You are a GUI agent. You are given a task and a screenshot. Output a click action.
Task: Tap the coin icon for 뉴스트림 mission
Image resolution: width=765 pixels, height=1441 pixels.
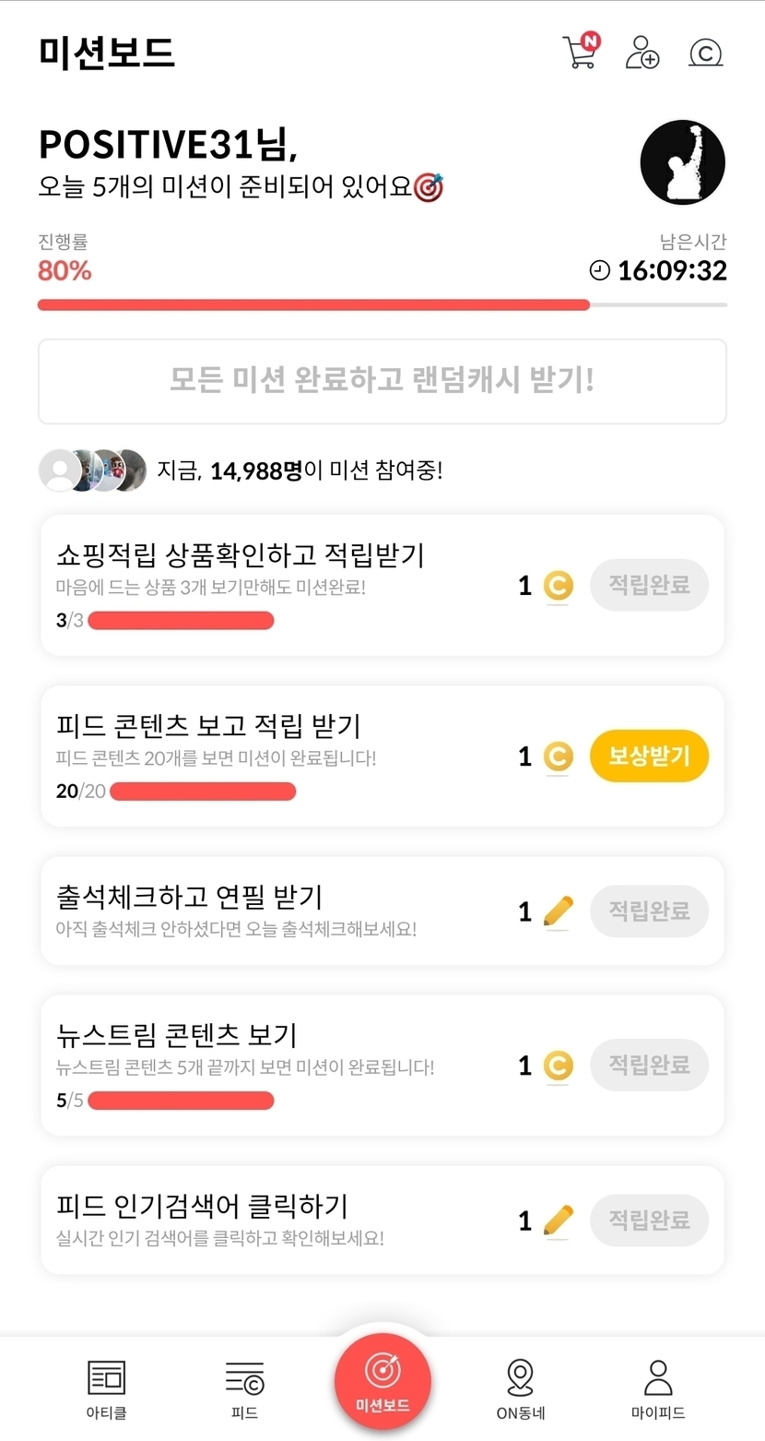click(558, 1066)
